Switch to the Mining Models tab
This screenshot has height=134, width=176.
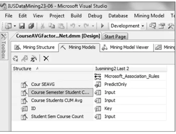tap(79, 47)
